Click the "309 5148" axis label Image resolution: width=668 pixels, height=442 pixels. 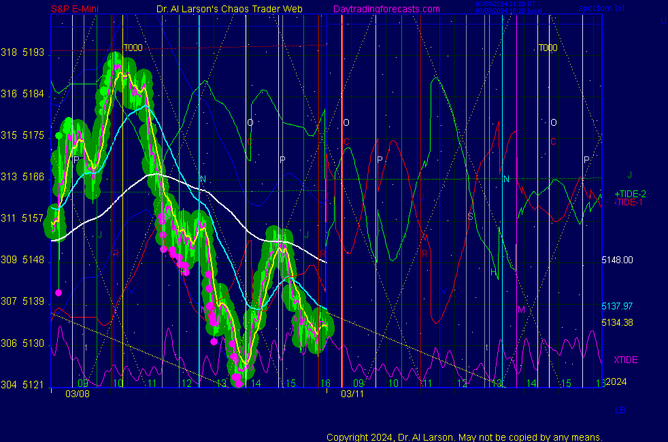pos(22,259)
